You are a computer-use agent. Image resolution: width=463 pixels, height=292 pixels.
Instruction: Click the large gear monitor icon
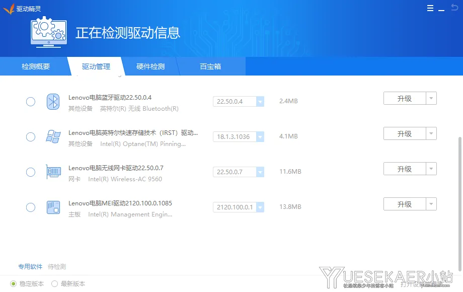coord(49,32)
